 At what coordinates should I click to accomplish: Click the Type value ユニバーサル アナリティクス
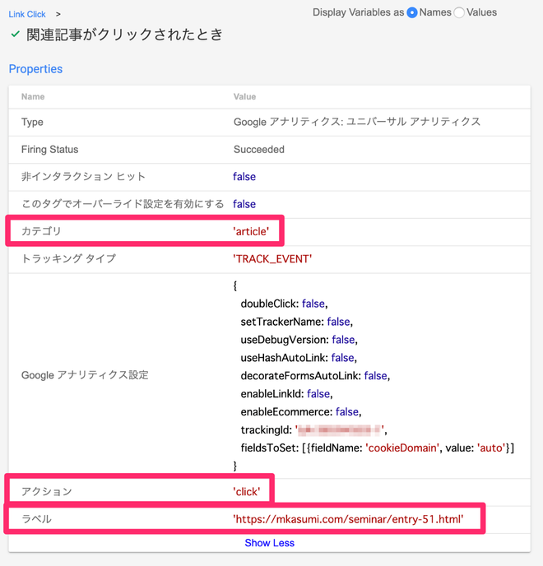coord(357,123)
